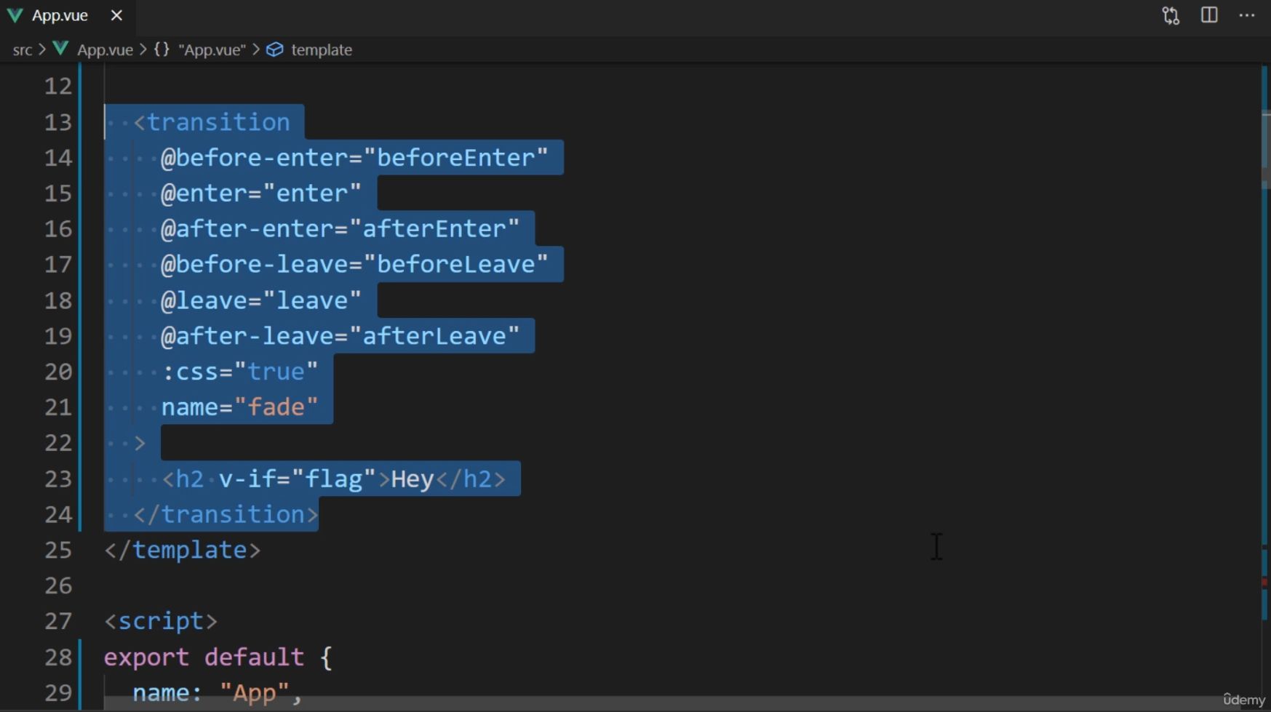Click </template> closing tag
This screenshot has height=712, width=1271.
182,550
